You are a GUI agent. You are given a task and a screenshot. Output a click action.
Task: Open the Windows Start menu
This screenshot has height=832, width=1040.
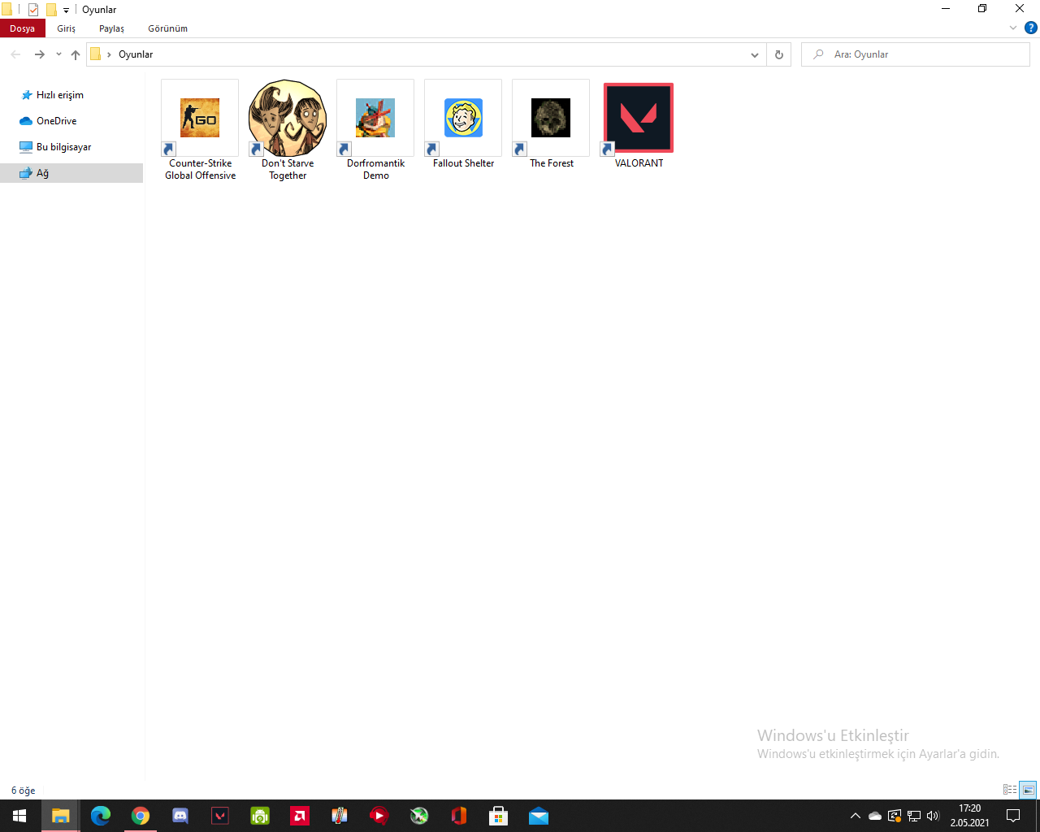(x=19, y=816)
